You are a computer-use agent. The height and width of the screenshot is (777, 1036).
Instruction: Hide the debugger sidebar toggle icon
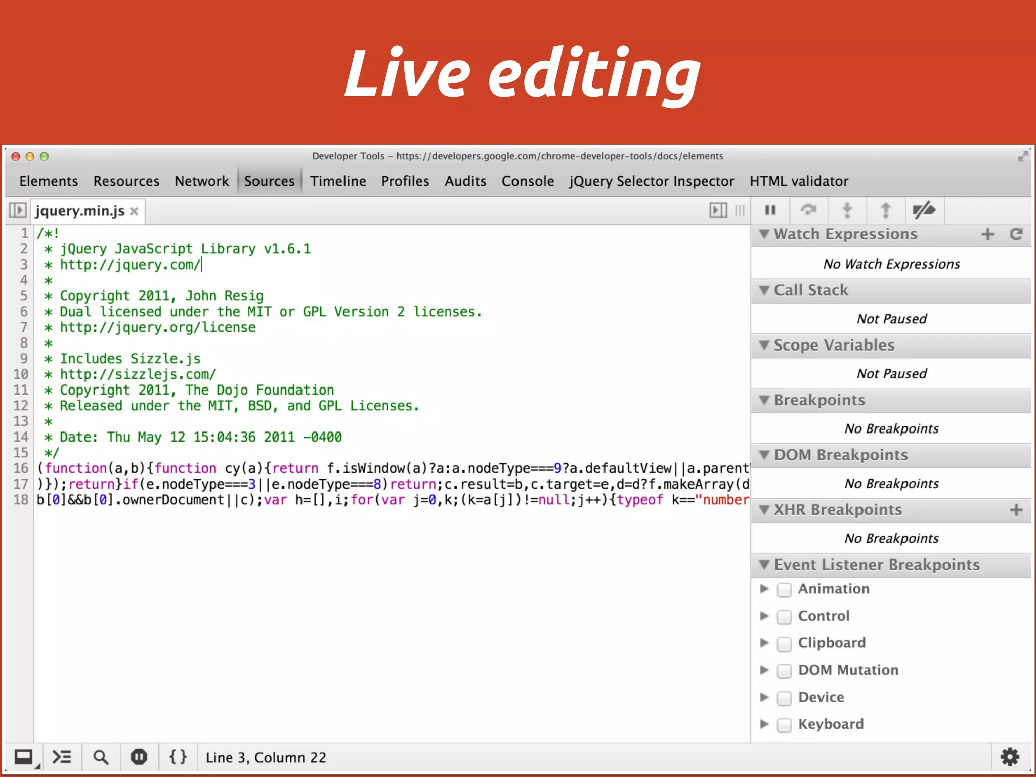718,210
